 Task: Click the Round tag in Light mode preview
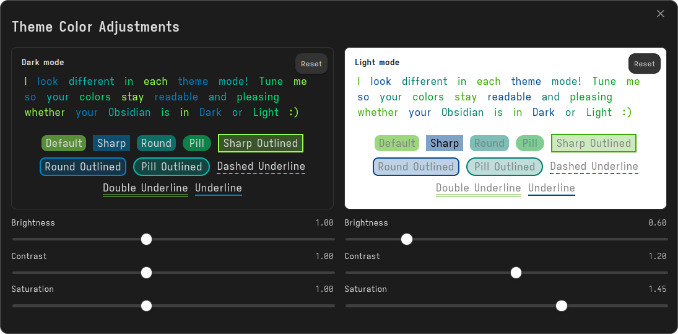pos(490,143)
